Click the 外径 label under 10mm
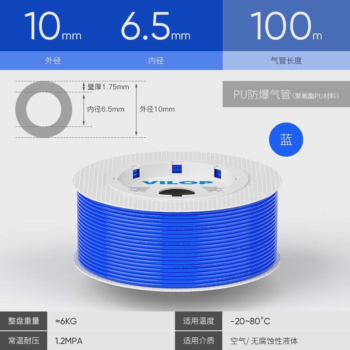The image size is (350, 350). tap(53, 60)
